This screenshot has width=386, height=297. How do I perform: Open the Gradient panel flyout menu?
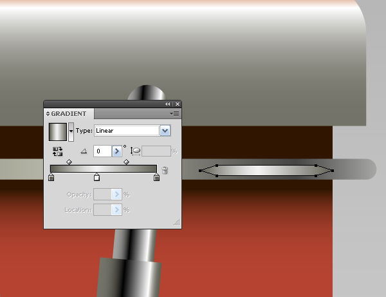(174, 113)
